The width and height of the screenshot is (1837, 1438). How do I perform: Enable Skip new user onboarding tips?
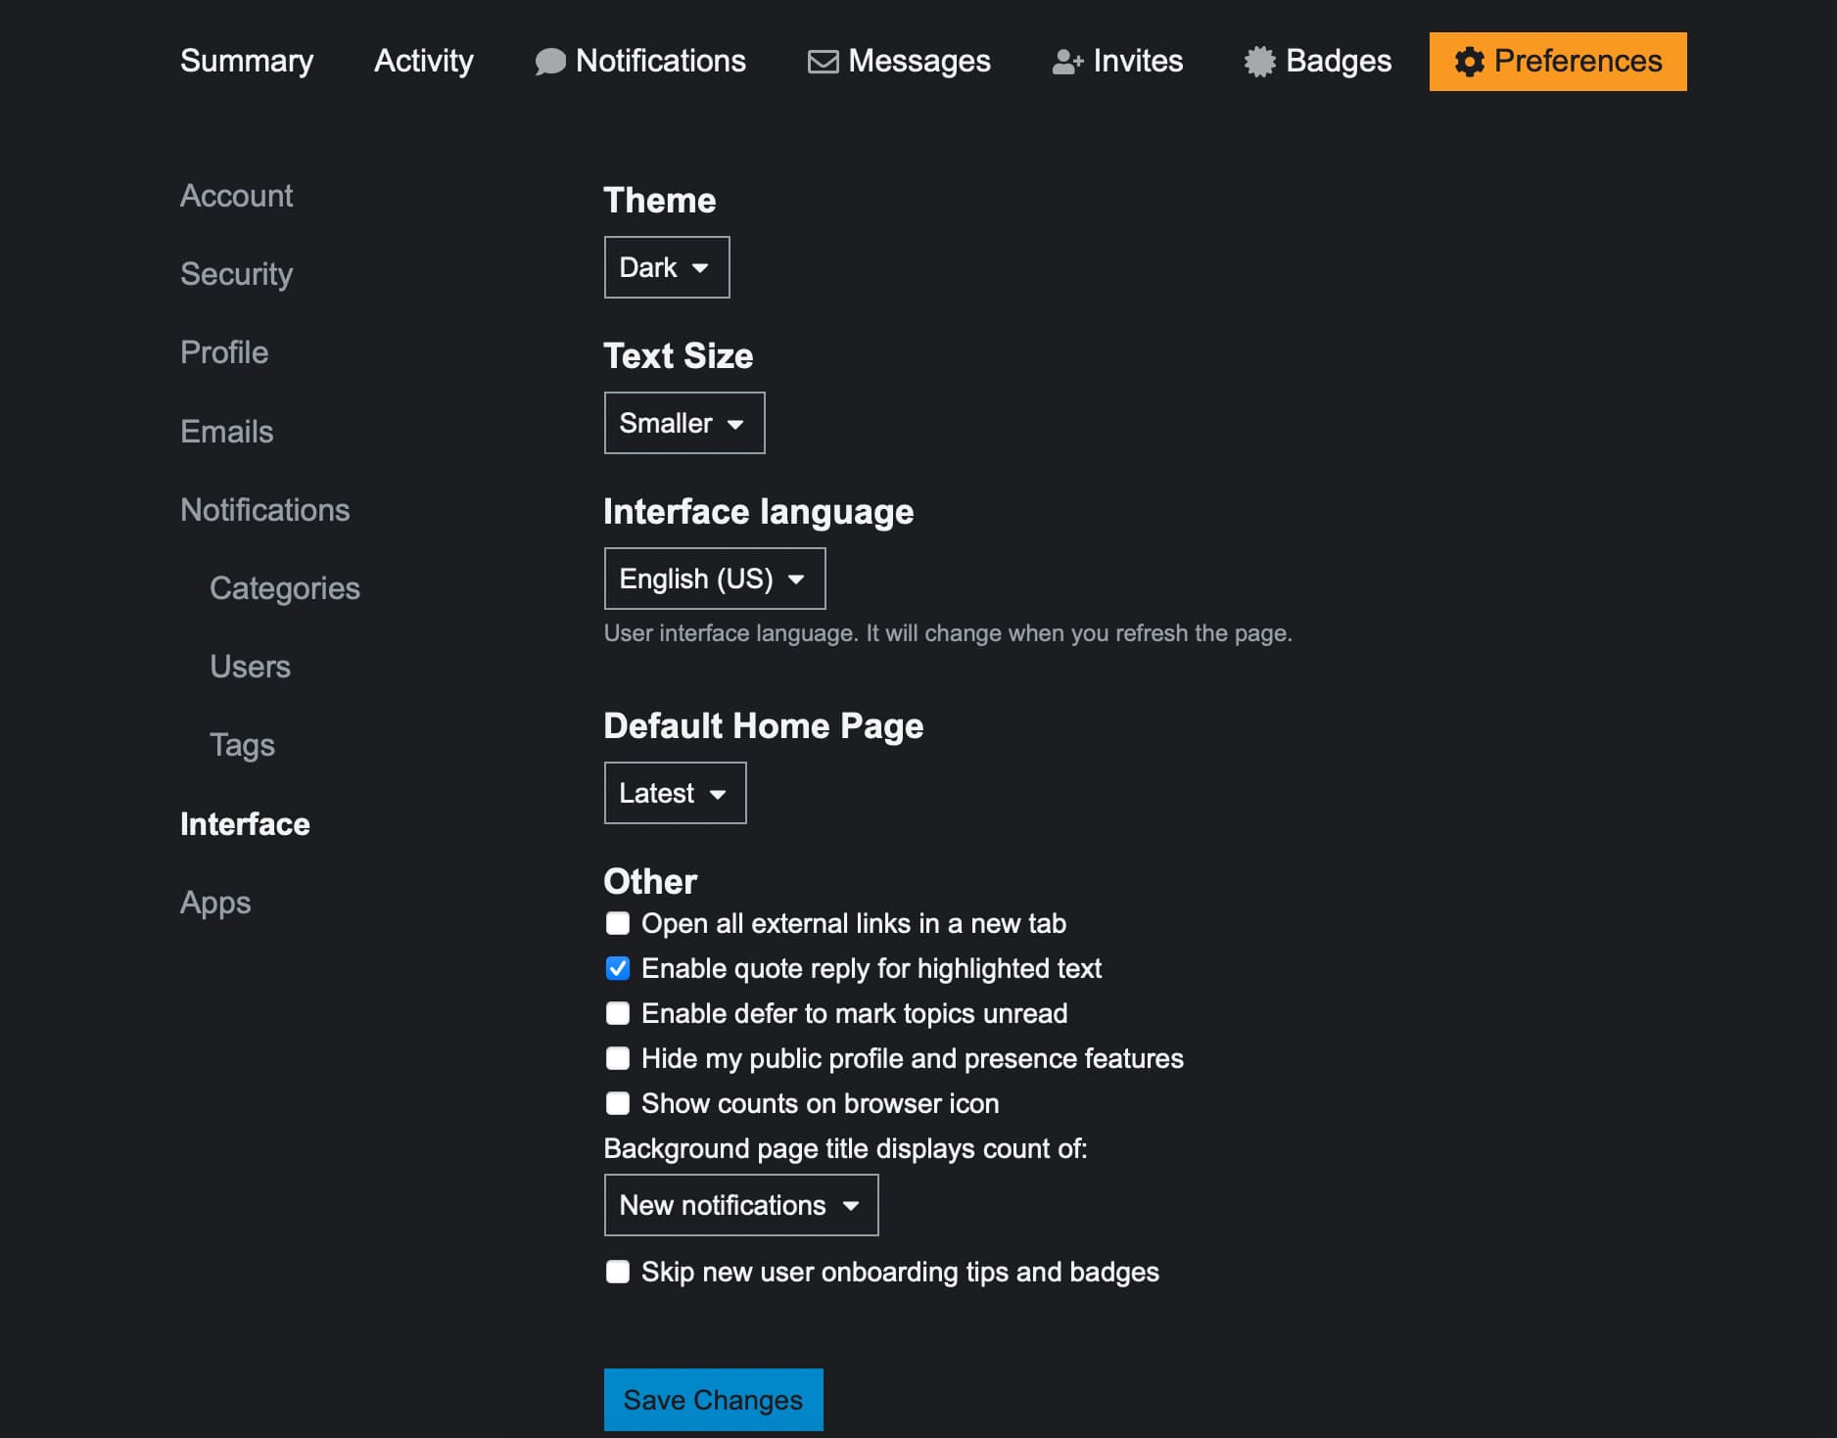coord(618,1272)
